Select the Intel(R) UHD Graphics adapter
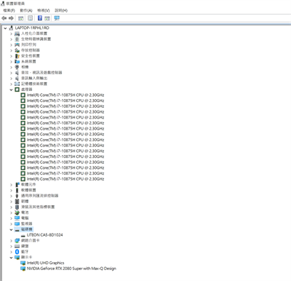The image size is (291, 281). [x=45, y=263]
